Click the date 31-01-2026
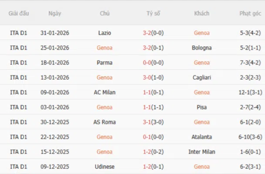This screenshot has width=265, height=174. [x=55, y=33]
